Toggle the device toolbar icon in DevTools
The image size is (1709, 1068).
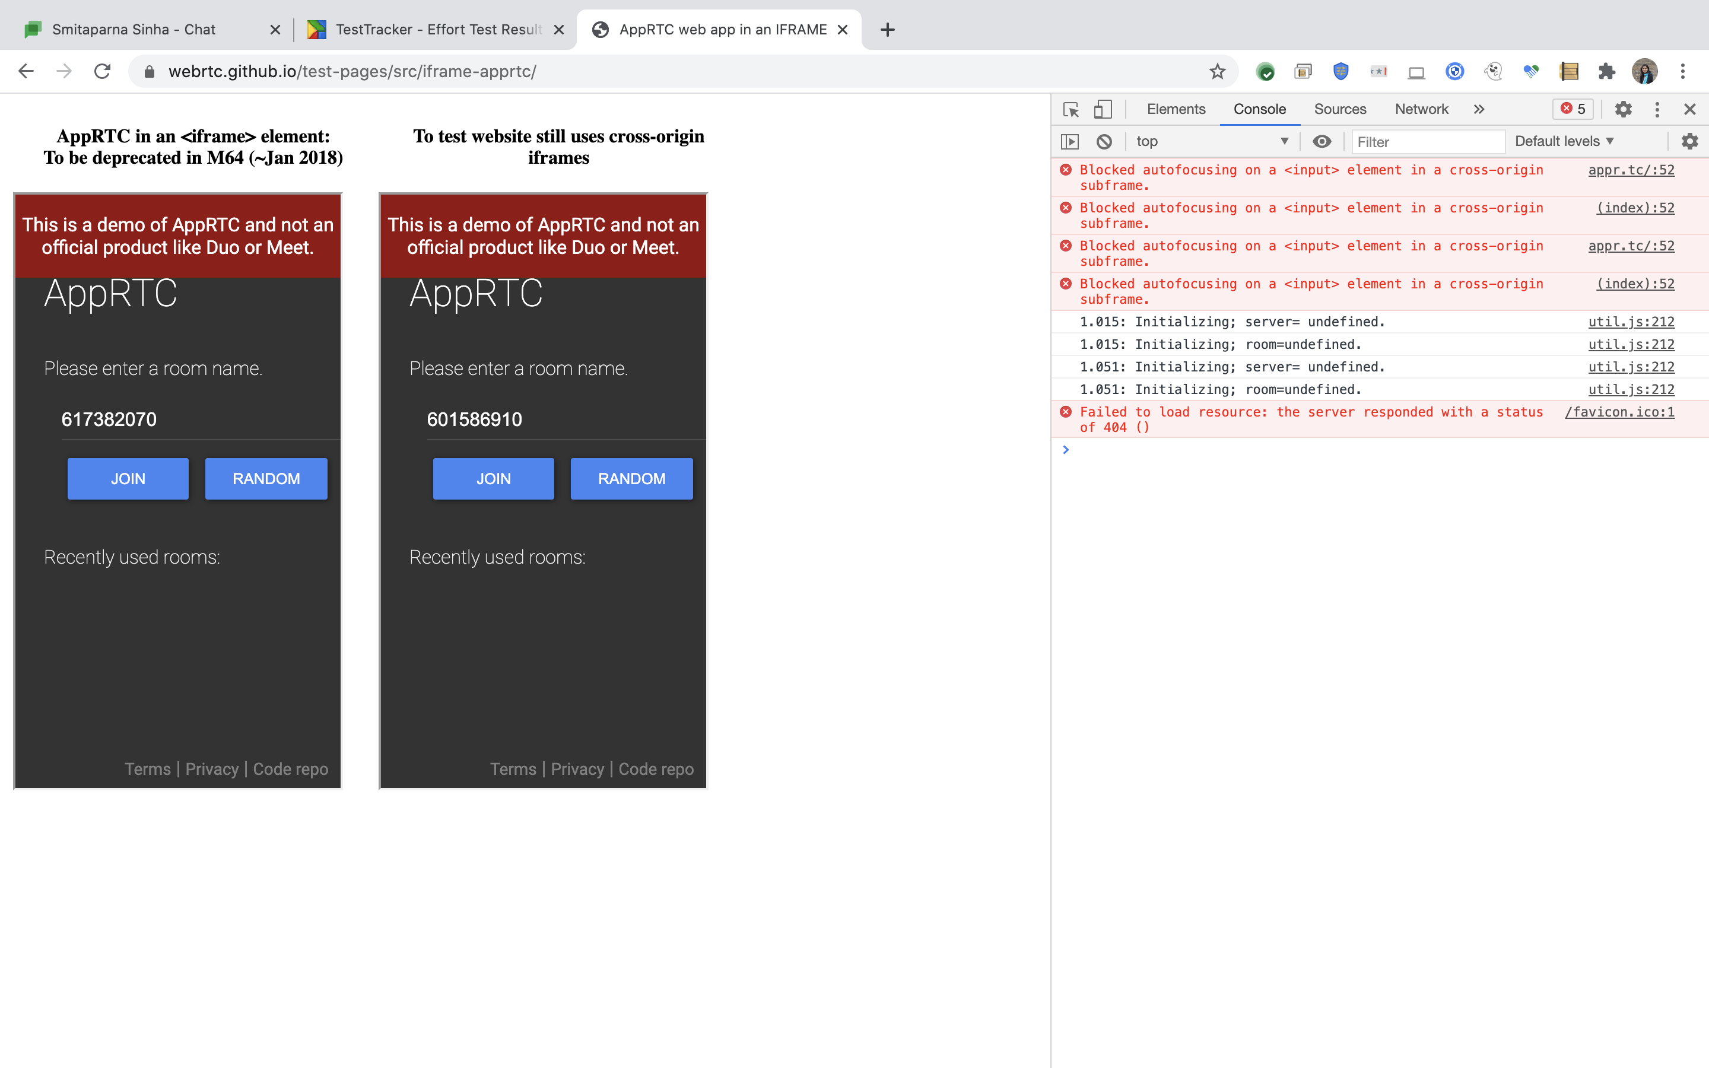click(1102, 109)
